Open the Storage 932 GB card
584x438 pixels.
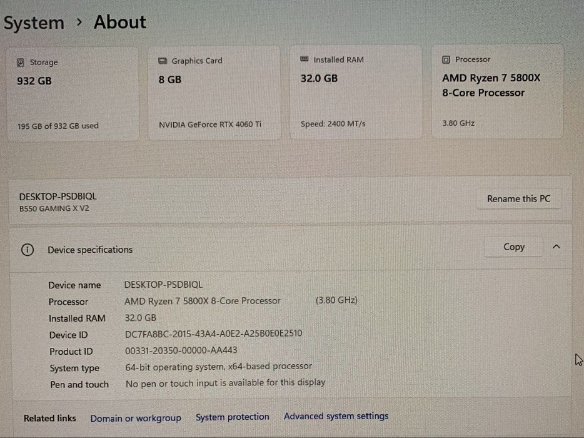click(73, 94)
